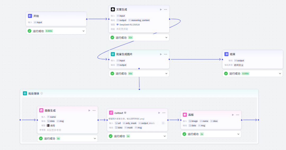
Task: Click the reasoning_content output variable tag
Action: click(x=139, y=20)
